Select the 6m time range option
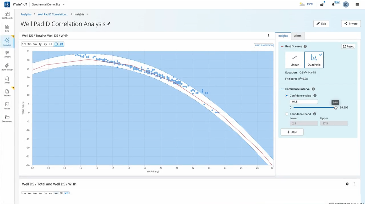Screen dimensions: 365x204 click(x=35, y=44)
